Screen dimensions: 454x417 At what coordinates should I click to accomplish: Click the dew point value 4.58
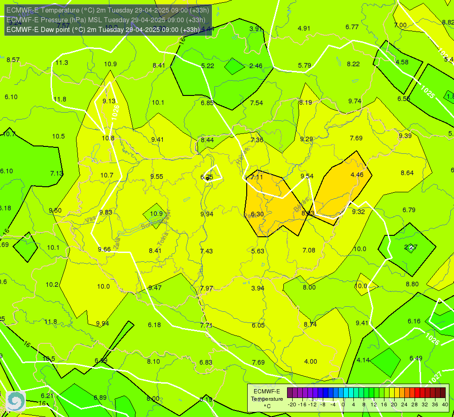(402, 62)
